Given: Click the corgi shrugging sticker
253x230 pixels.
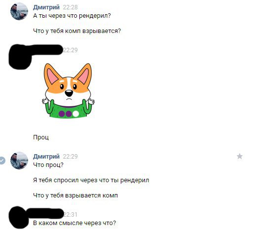Looking at the screenshot, I should click(68, 91).
